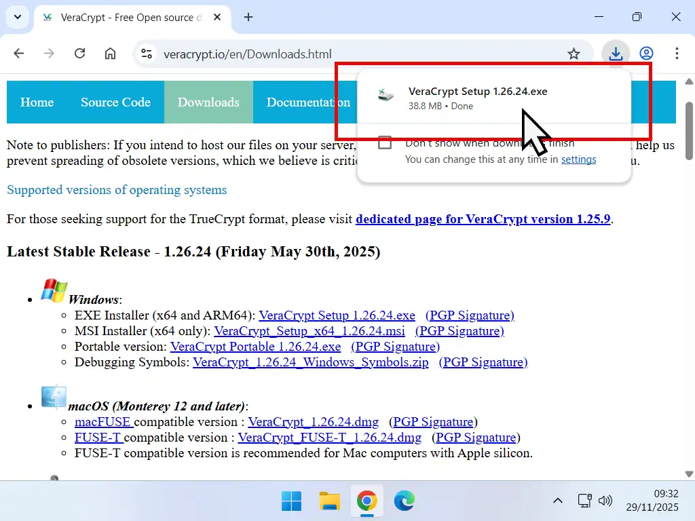Open the downloaded VeraCrypt Setup exe file

477,92
